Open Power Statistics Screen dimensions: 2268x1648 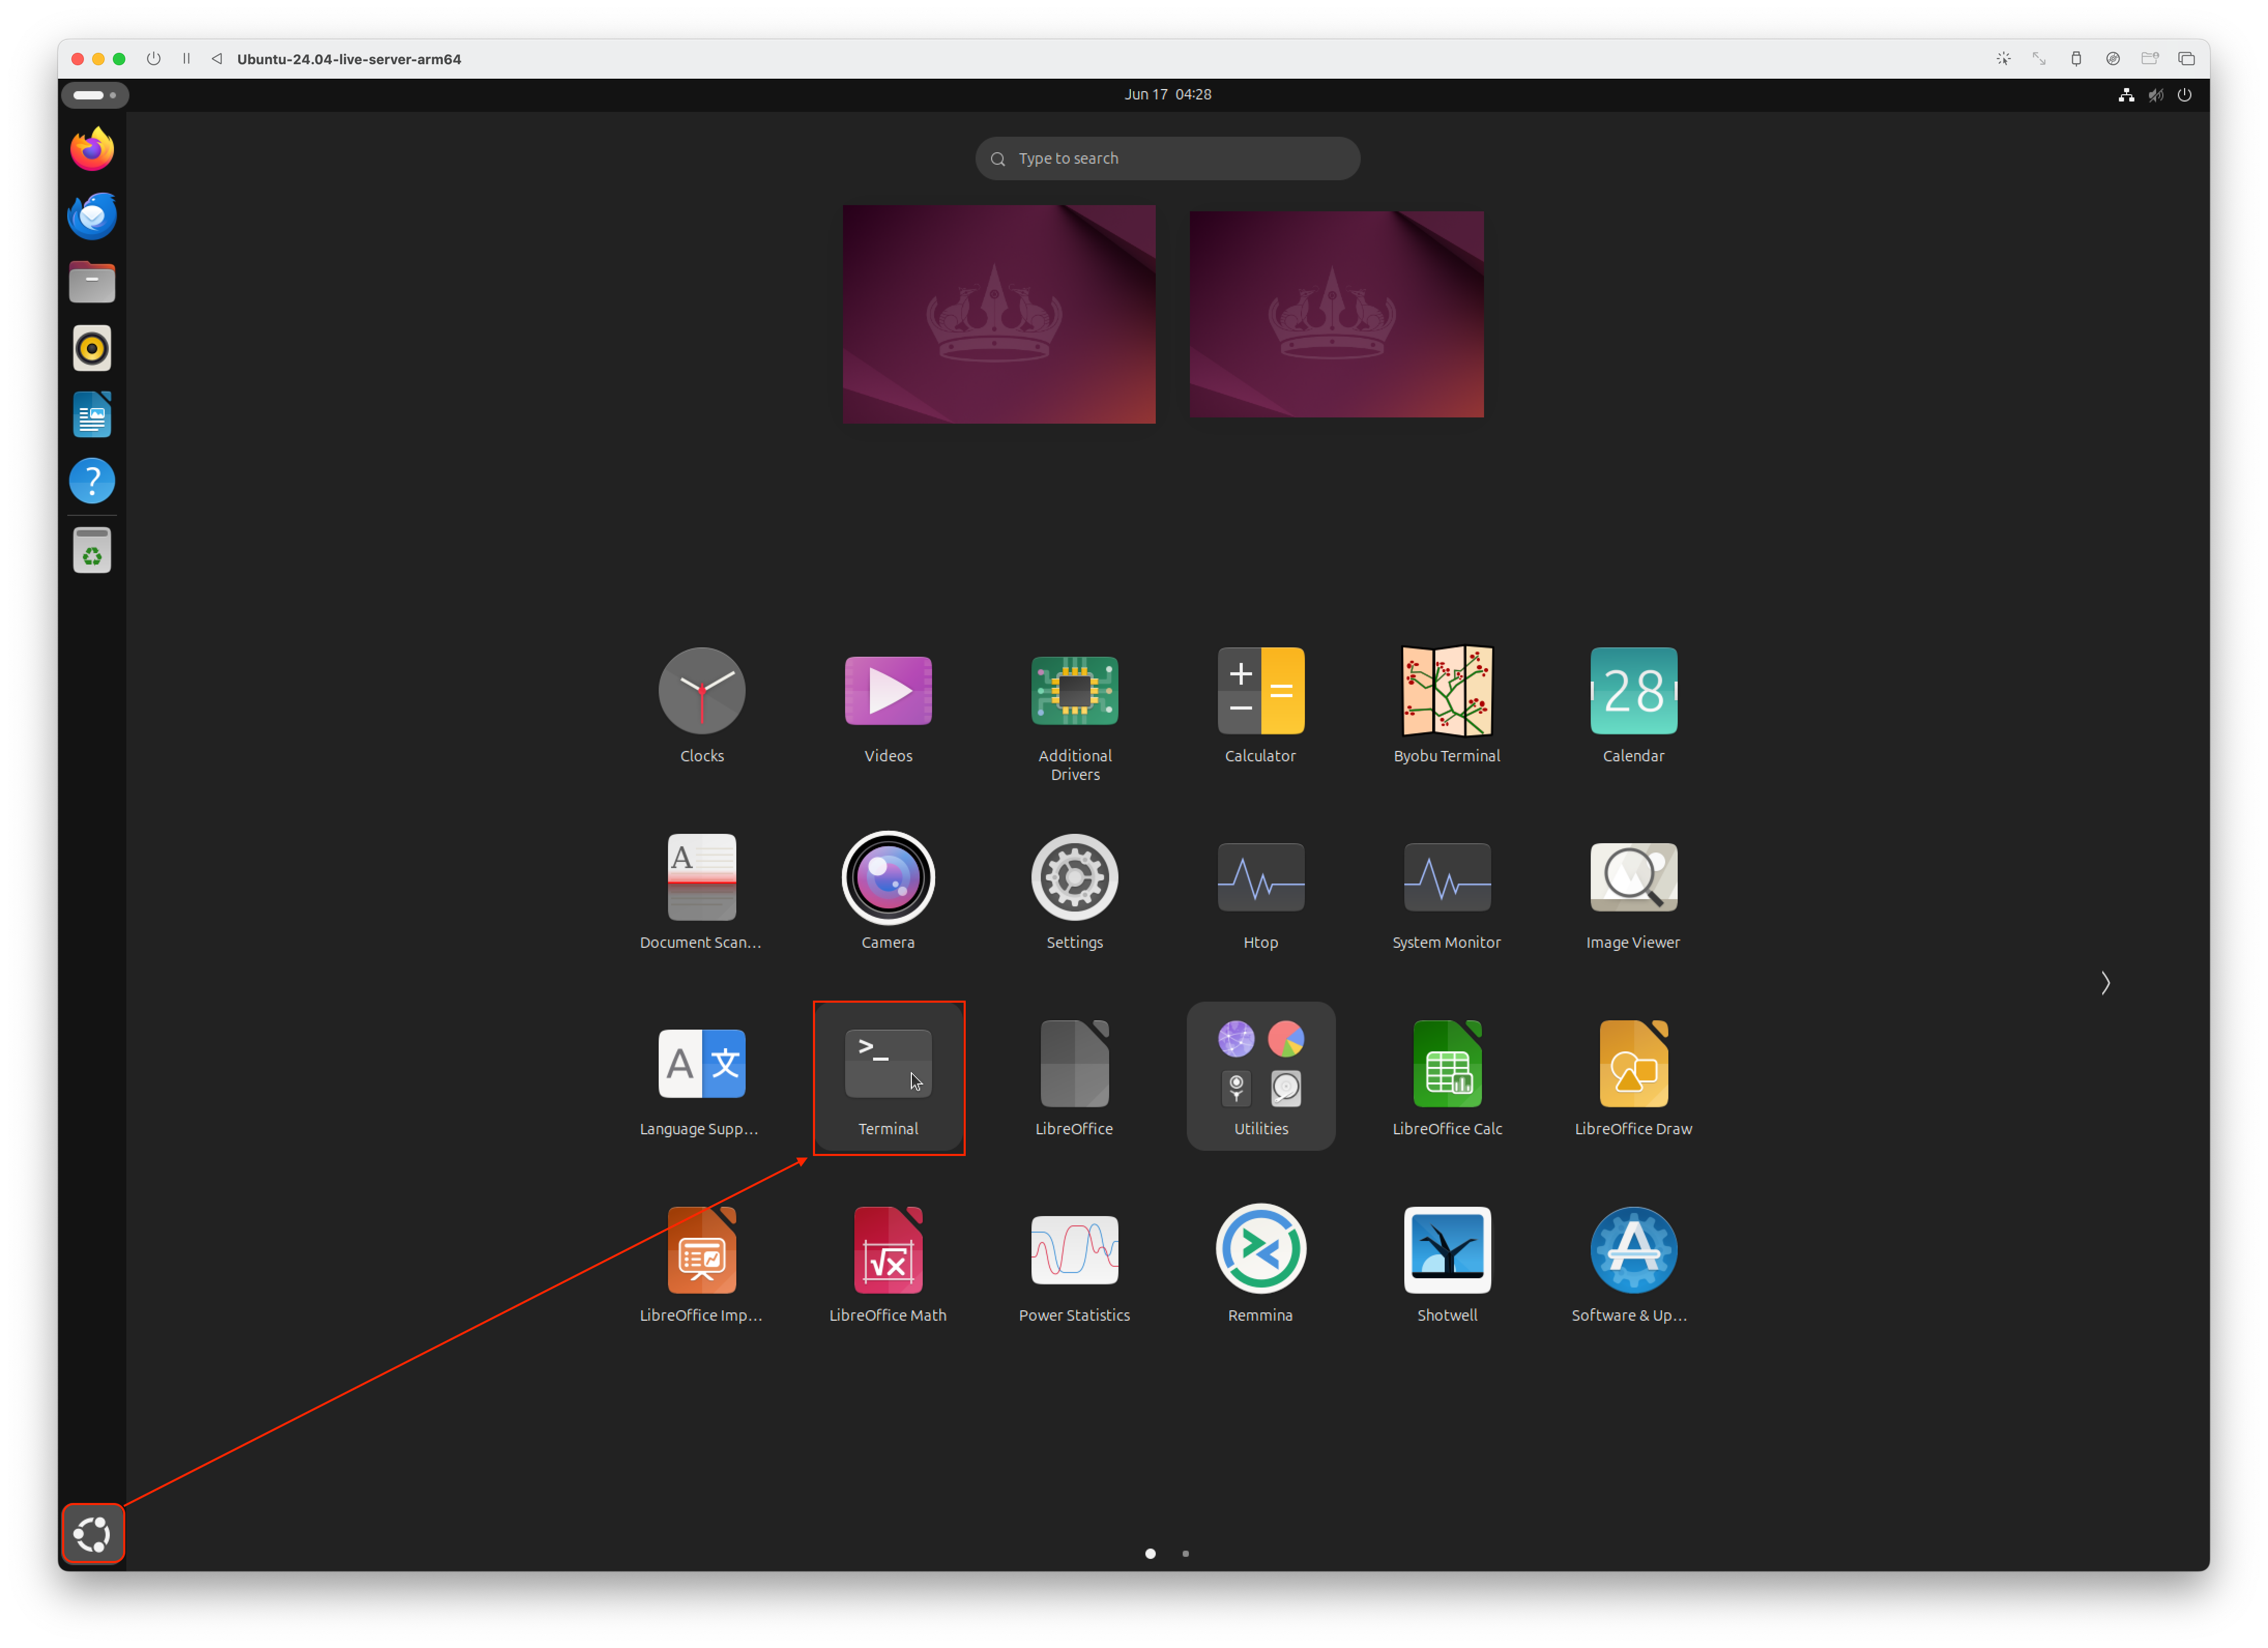pyautogui.click(x=1074, y=1250)
